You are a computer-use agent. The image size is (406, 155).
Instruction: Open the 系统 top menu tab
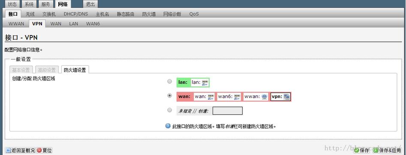pos(29,4)
